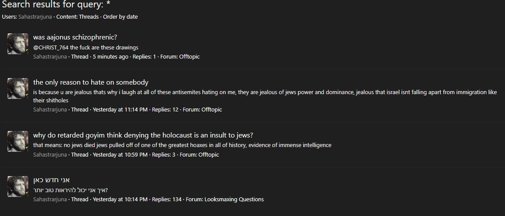This screenshot has height=216, width=505.
Task: Go to the Offtopic forum from the aajonus thread row
Action: [x=189, y=57]
